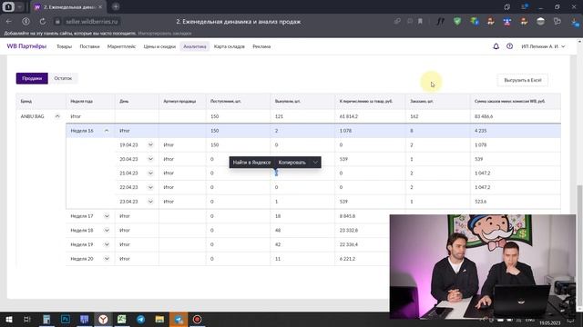Expand the Неделя 19 row

point(107,244)
